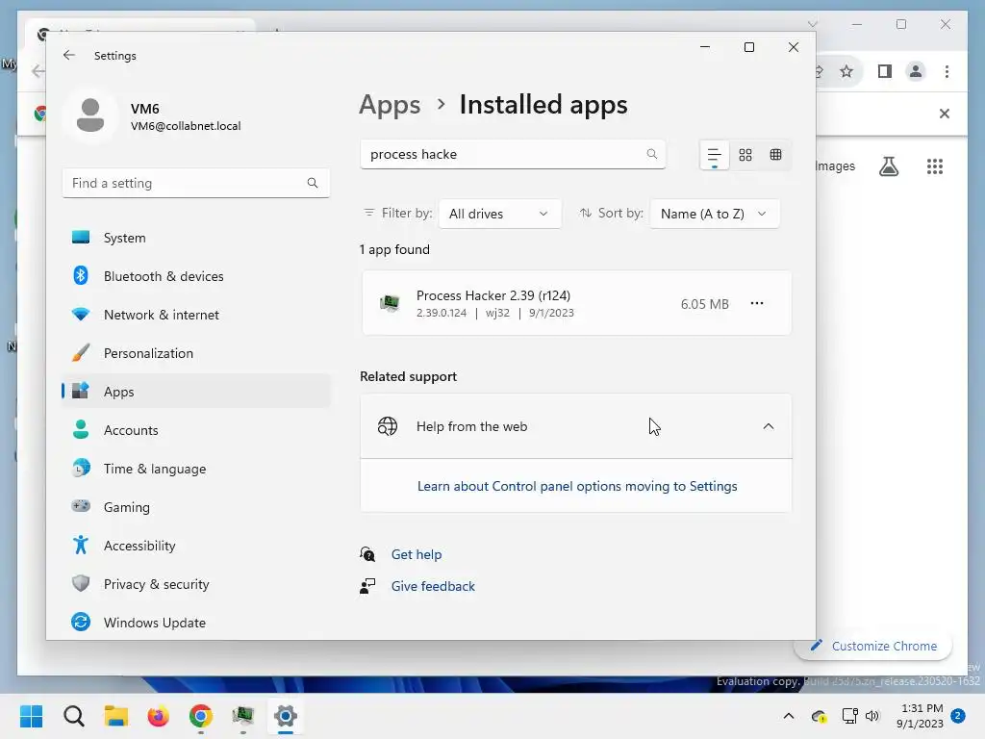
Task: Click the VM6 user profile avatar
Action: (90, 115)
